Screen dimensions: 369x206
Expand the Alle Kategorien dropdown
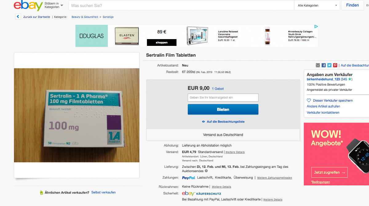[x=317, y=5]
